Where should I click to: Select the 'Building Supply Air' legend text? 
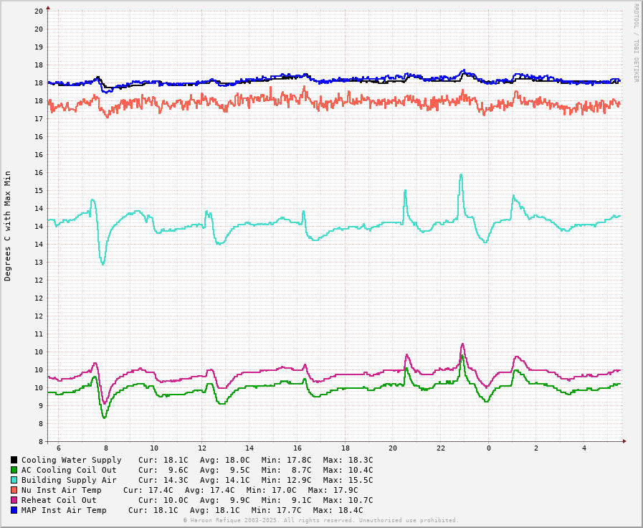pos(69,480)
